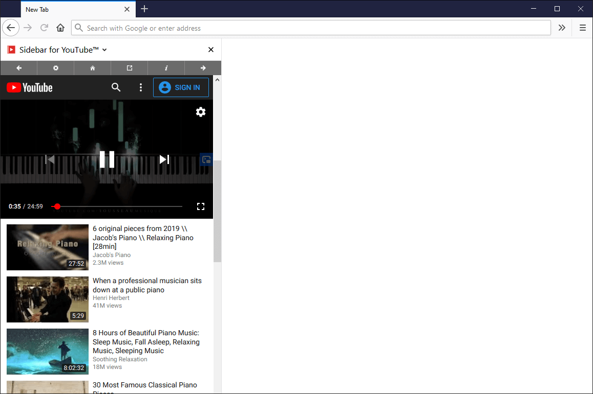This screenshot has height=394, width=593.
Task: Go to the browser home page
Action: click(x=60, y=28)
